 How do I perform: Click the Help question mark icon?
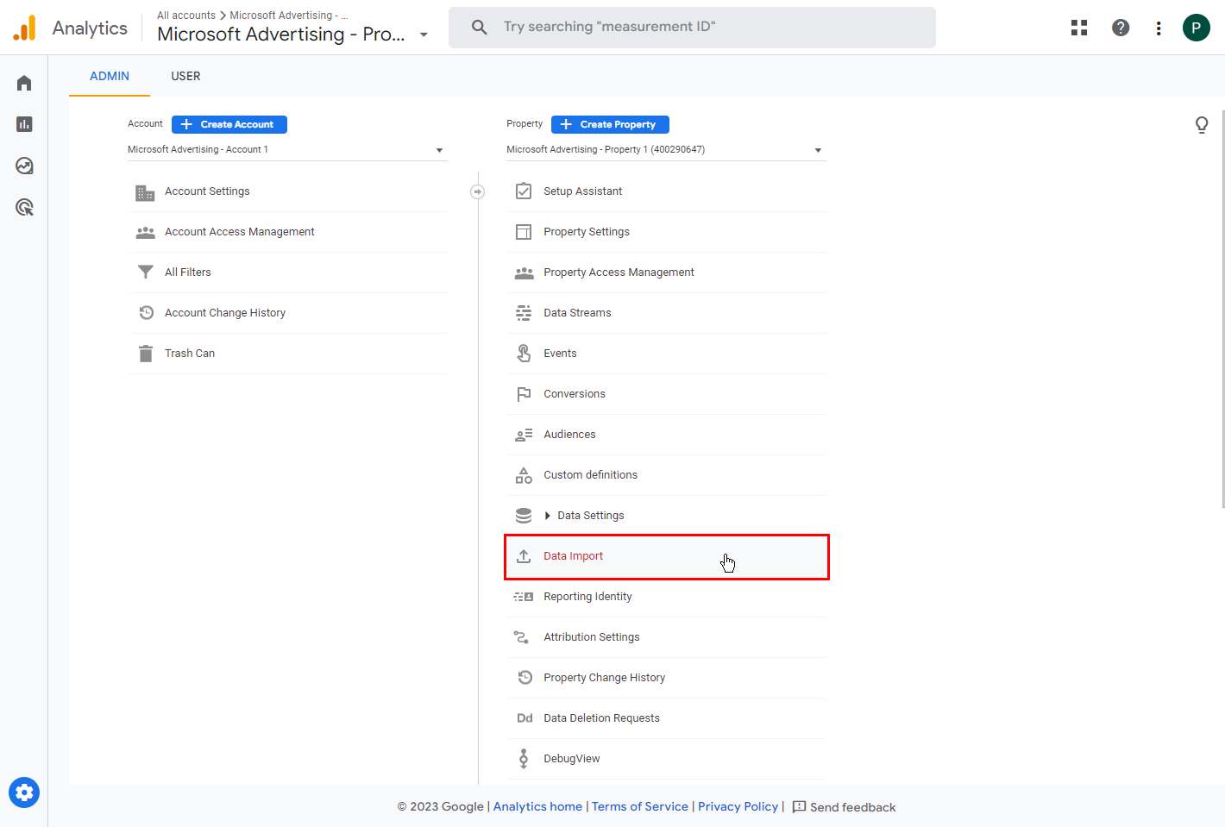(1121, 28)
